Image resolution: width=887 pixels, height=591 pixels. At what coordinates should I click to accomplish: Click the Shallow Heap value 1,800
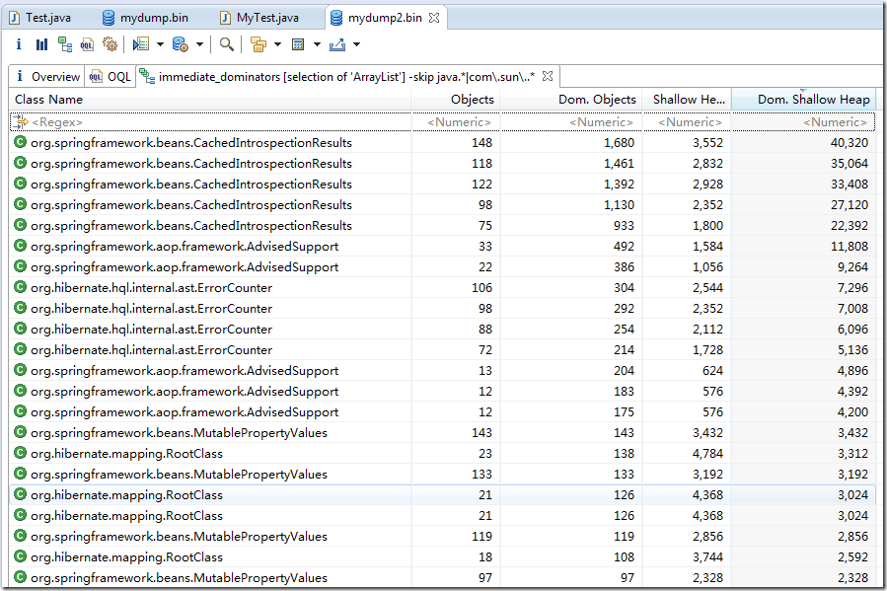[707, 225]
